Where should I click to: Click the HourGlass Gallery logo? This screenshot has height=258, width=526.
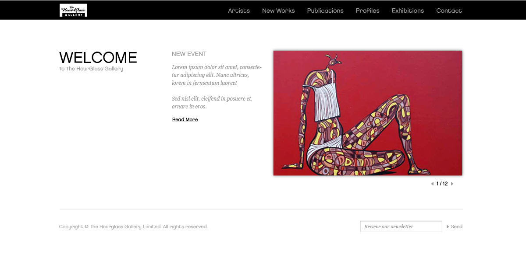[x=73, y=10]
